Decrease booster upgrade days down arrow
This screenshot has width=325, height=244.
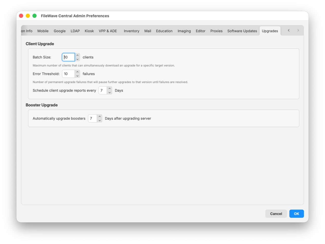[x=100, y=121]
